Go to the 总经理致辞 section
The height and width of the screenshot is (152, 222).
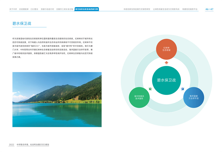tap(24, 9)
